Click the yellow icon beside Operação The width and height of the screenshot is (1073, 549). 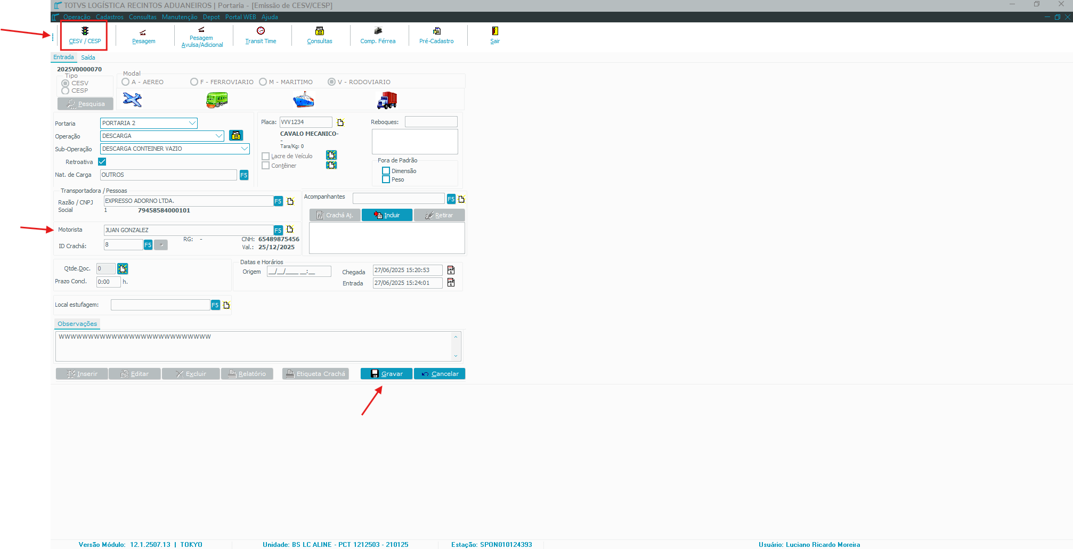tap(236, 136)
